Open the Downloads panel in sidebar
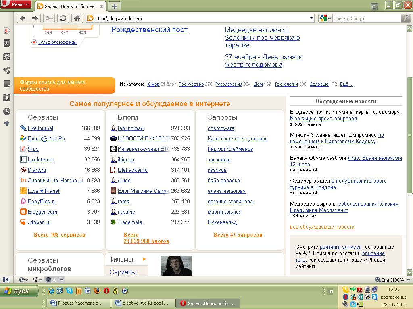Screen dimensions: 413x309 tap(7, 98)
